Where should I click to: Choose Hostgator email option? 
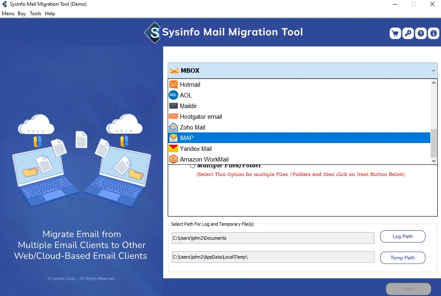click(x=299, y=116)
